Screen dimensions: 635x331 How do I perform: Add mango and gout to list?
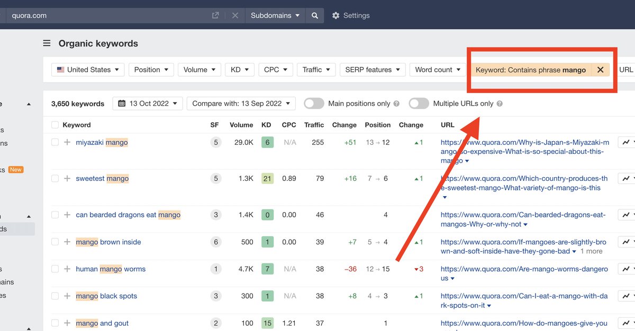pyautogui.click(x=67, y=323)
